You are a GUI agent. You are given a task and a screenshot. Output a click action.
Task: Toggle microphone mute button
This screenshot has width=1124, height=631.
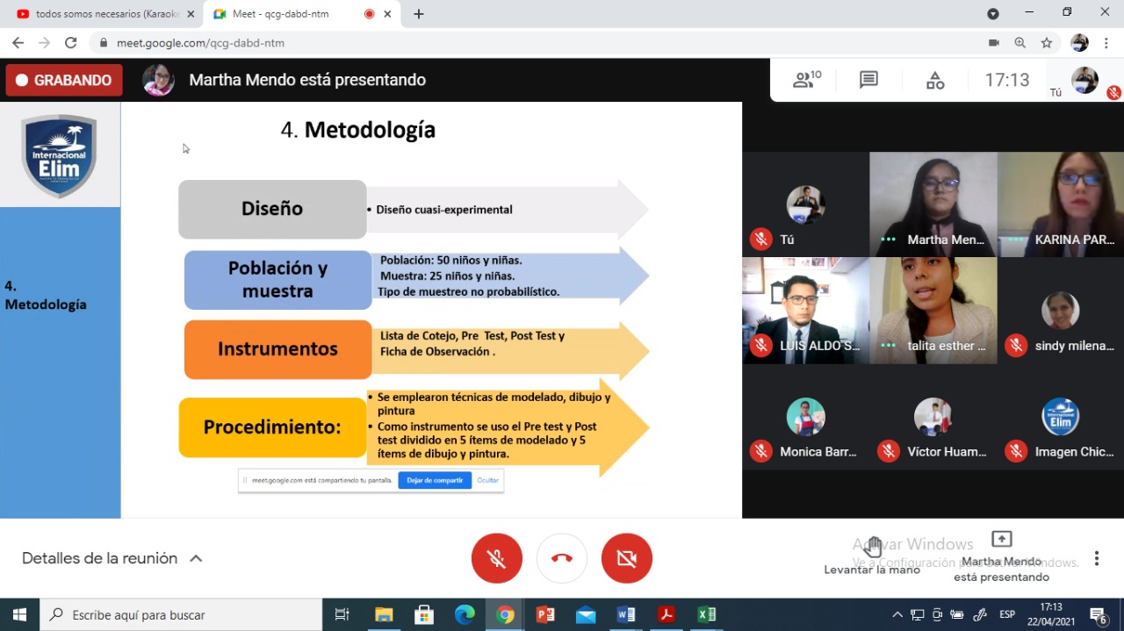coord(497,558)
